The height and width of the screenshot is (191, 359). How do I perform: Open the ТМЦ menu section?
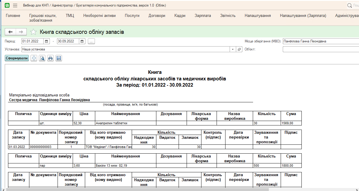[x=70, y=15]
